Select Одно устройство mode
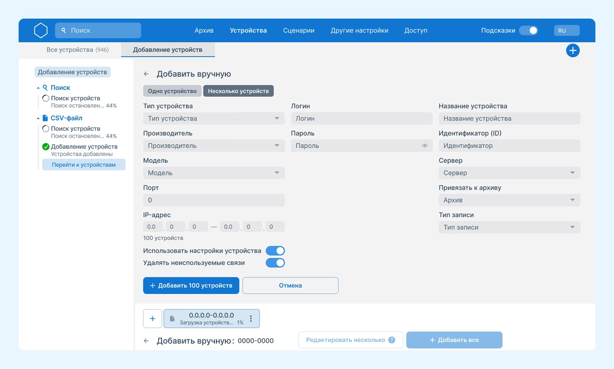The width and height of the screenshot is (614, 369). [172, 91]
